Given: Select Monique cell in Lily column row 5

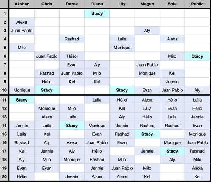Looking at the screenshot, I should (x=122, y=48).
